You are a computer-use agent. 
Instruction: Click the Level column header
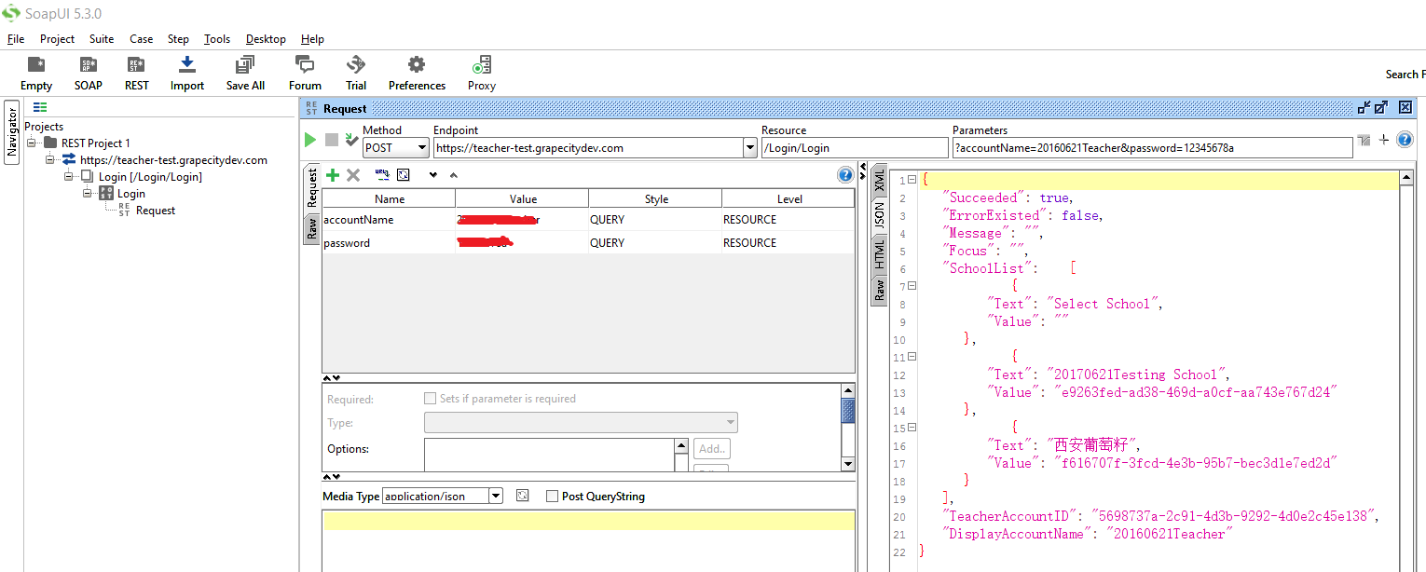click(x=788, y=198)
